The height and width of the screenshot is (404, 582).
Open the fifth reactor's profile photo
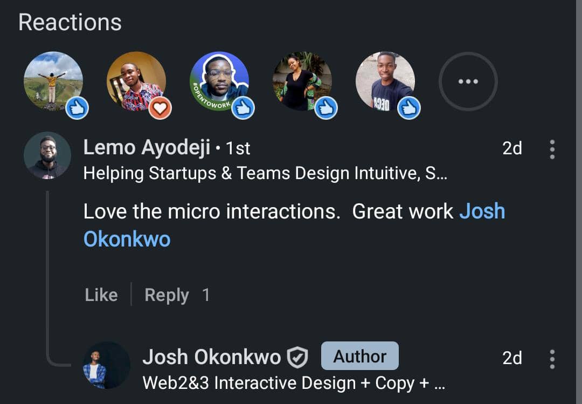(385, 81)
